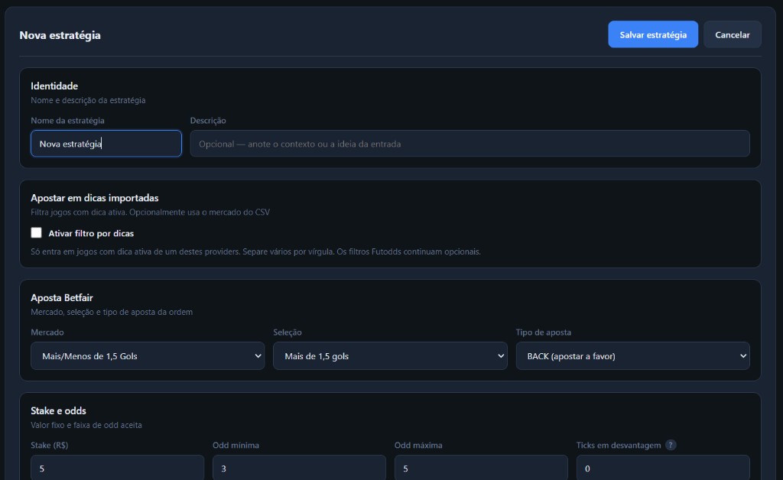Open the Seleção dropdown
Image resolution: width=783 pixels, height=480 pixels.
390,355
